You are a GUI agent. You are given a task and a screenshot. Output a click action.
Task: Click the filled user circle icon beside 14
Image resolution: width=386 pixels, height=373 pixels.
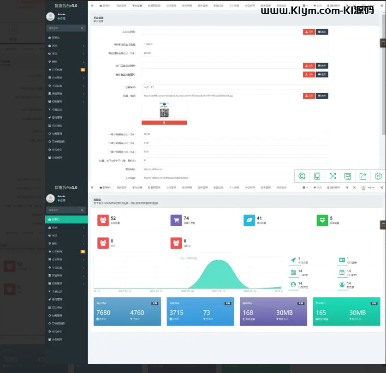point(342,284)
